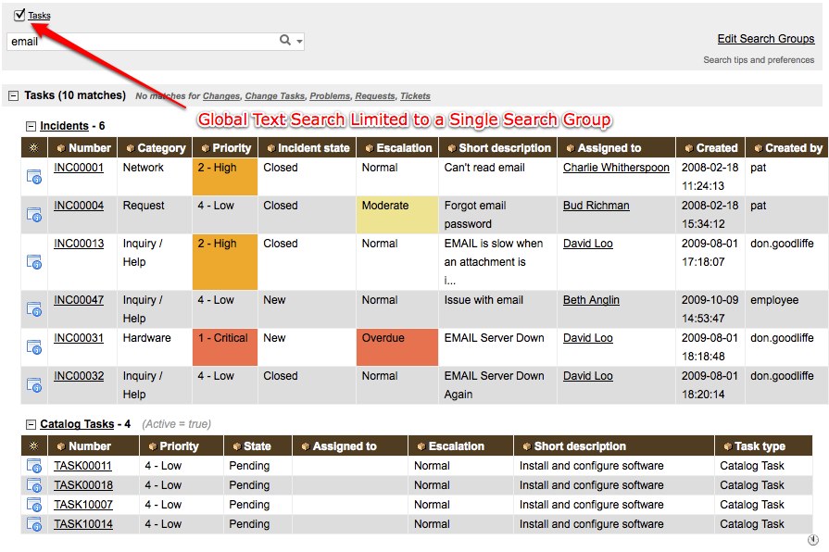This screenshot has height=552, width=829.
Task: Open Incidents list gear settings icon
Action: tap(34, 147)
